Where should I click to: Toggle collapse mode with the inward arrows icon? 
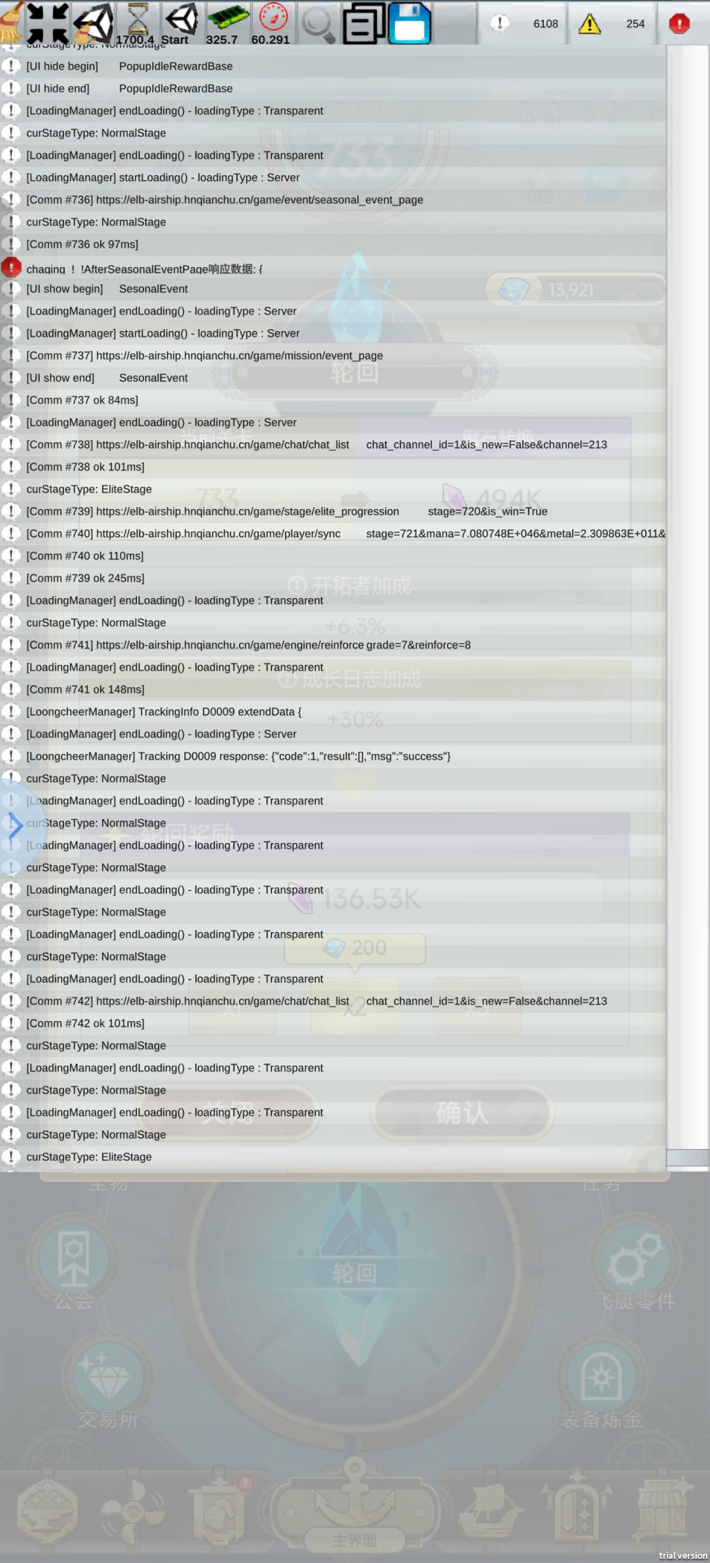[x=47, y=22]
